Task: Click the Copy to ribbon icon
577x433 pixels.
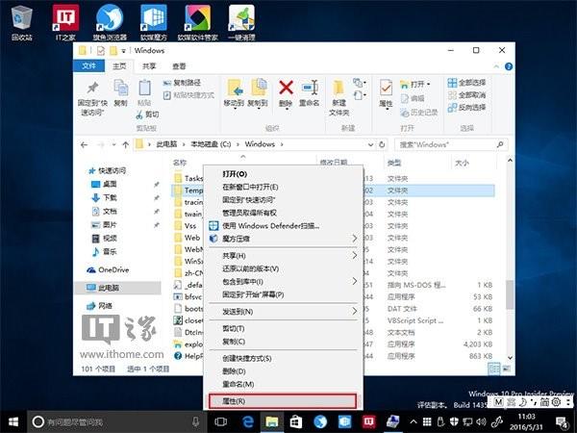Action: [259, 88]
